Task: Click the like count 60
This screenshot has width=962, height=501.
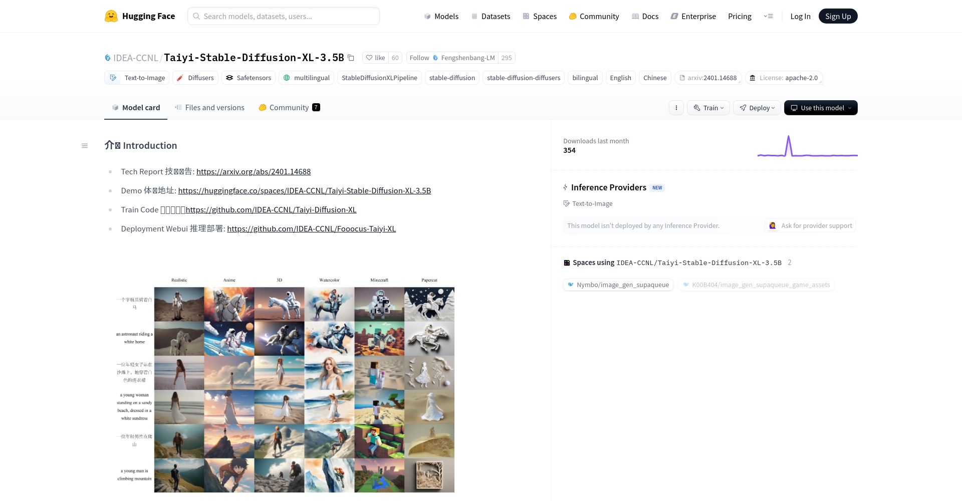Action: 395,58
